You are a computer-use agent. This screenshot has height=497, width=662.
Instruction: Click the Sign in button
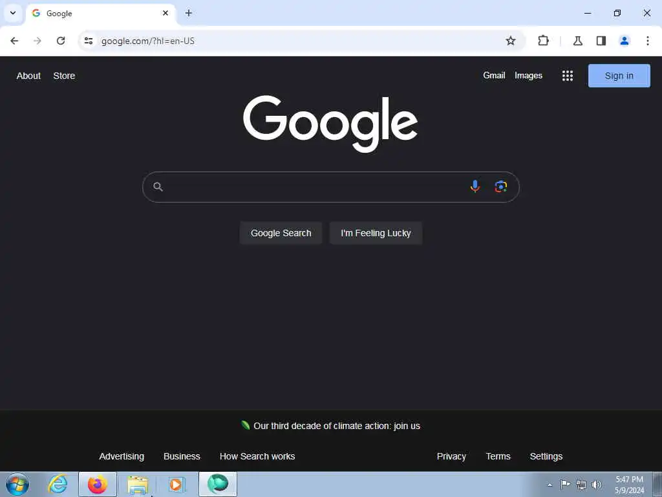coord(619,76)
